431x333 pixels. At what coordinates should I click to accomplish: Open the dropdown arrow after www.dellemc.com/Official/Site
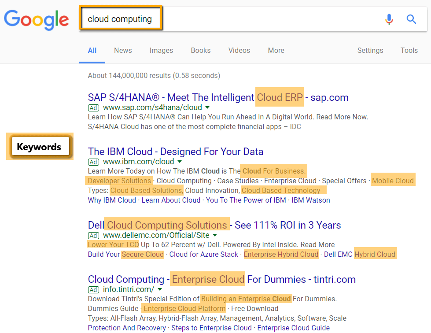pos(215,235)
